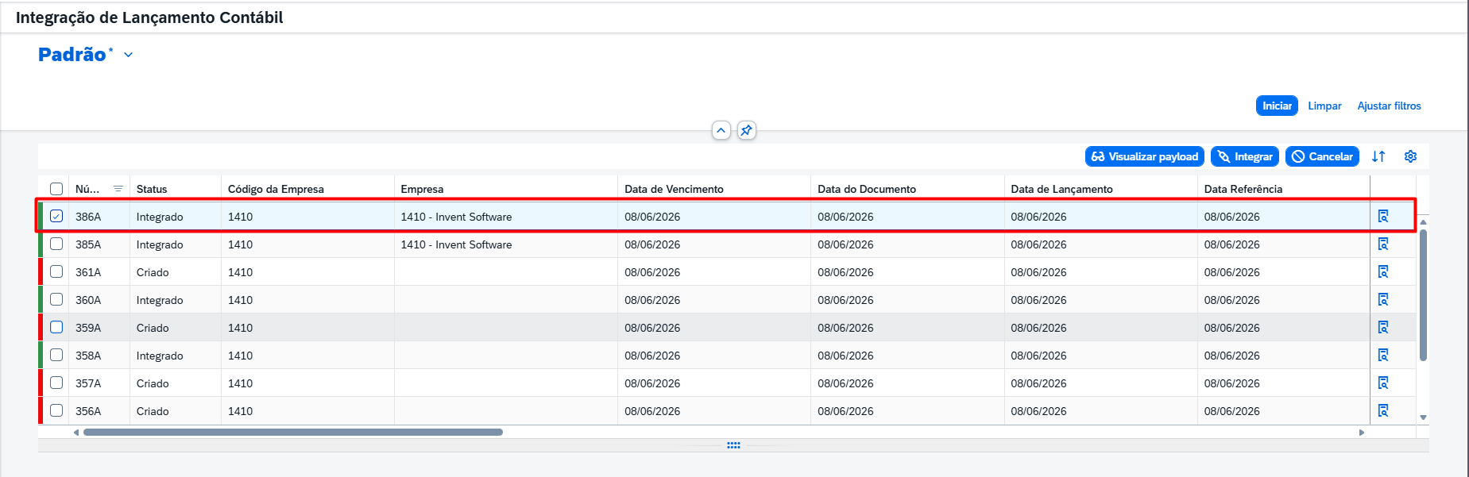Viewport: 1469px width, 477px height.
Task: Open the Padrão variant dropdown
Action: [128, 55]
